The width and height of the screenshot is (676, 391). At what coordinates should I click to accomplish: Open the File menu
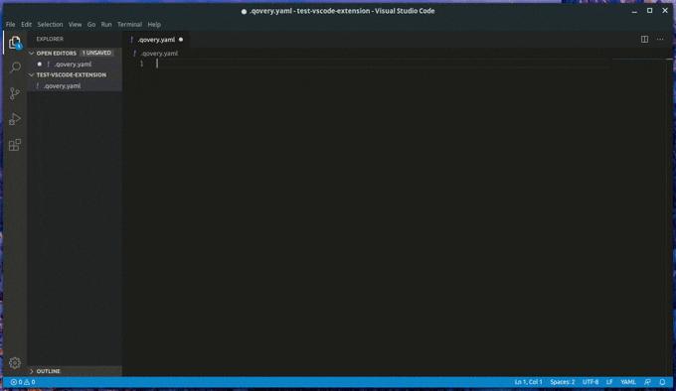tap(10, 25)
